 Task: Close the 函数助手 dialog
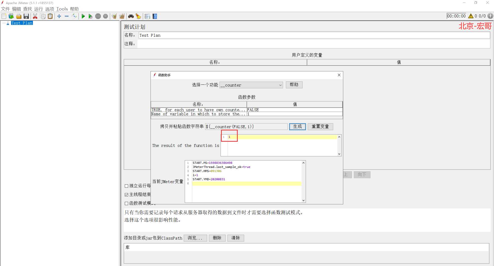coord(339,75)
